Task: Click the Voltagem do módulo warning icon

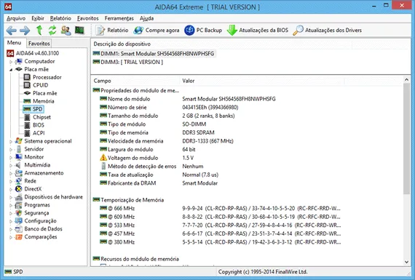Action: pos(103,158)
